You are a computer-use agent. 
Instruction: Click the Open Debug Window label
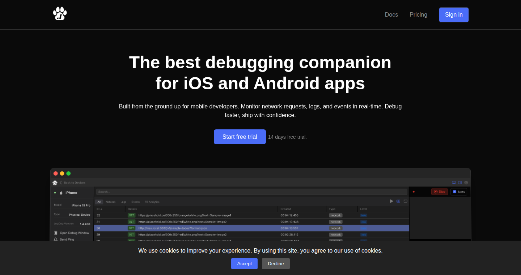(75, 233)
